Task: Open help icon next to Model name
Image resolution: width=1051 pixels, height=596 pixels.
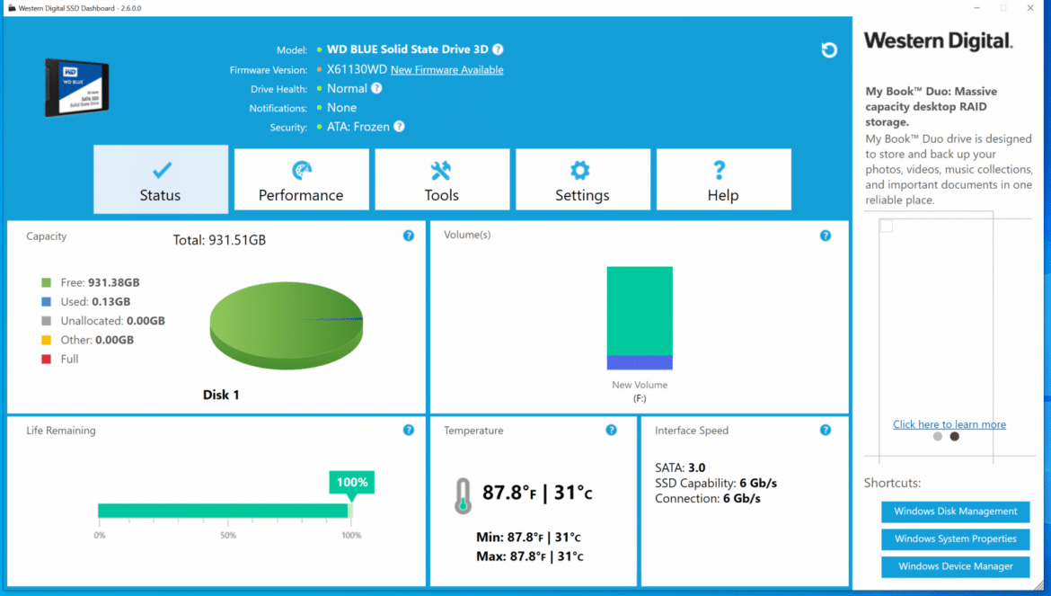Action: [x=498, y=49]
